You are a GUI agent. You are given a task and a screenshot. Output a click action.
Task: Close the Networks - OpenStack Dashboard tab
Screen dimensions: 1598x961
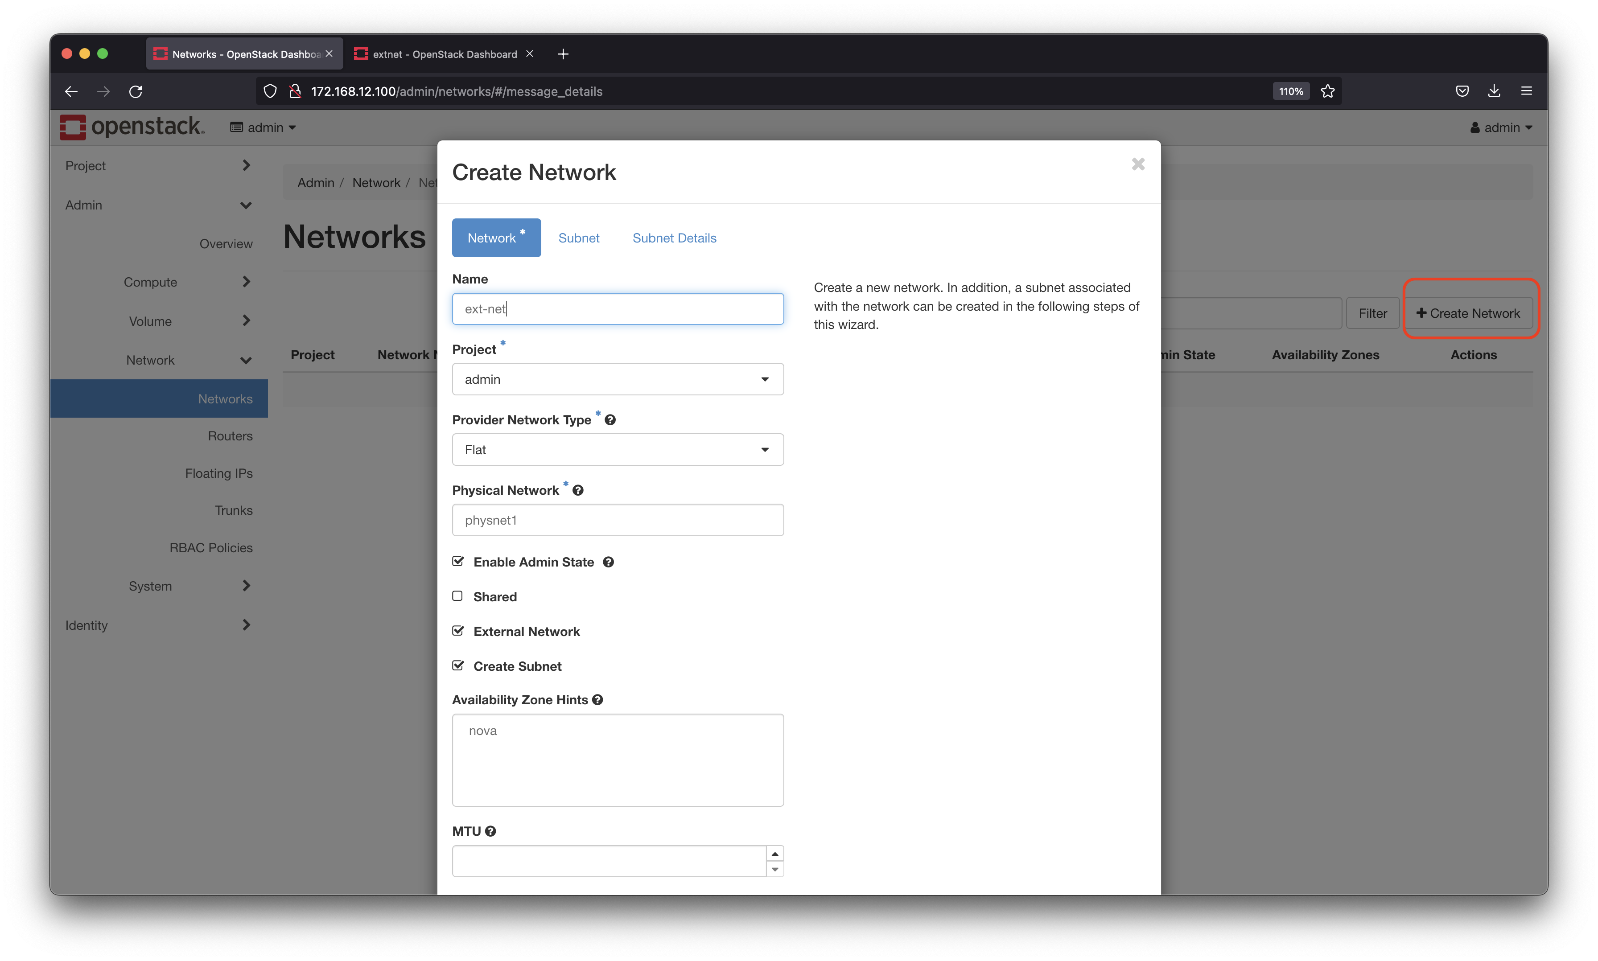pyautogui.click(x=329, y=54)
